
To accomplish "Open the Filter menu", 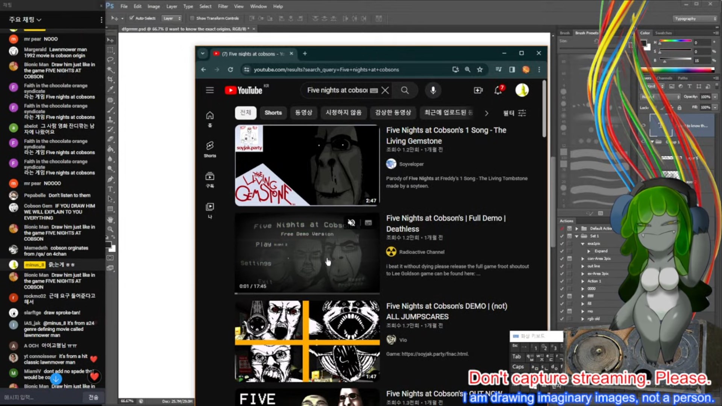I will [x=223, y=6].
